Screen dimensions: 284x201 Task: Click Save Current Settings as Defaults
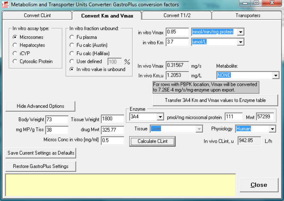(41, 153)
